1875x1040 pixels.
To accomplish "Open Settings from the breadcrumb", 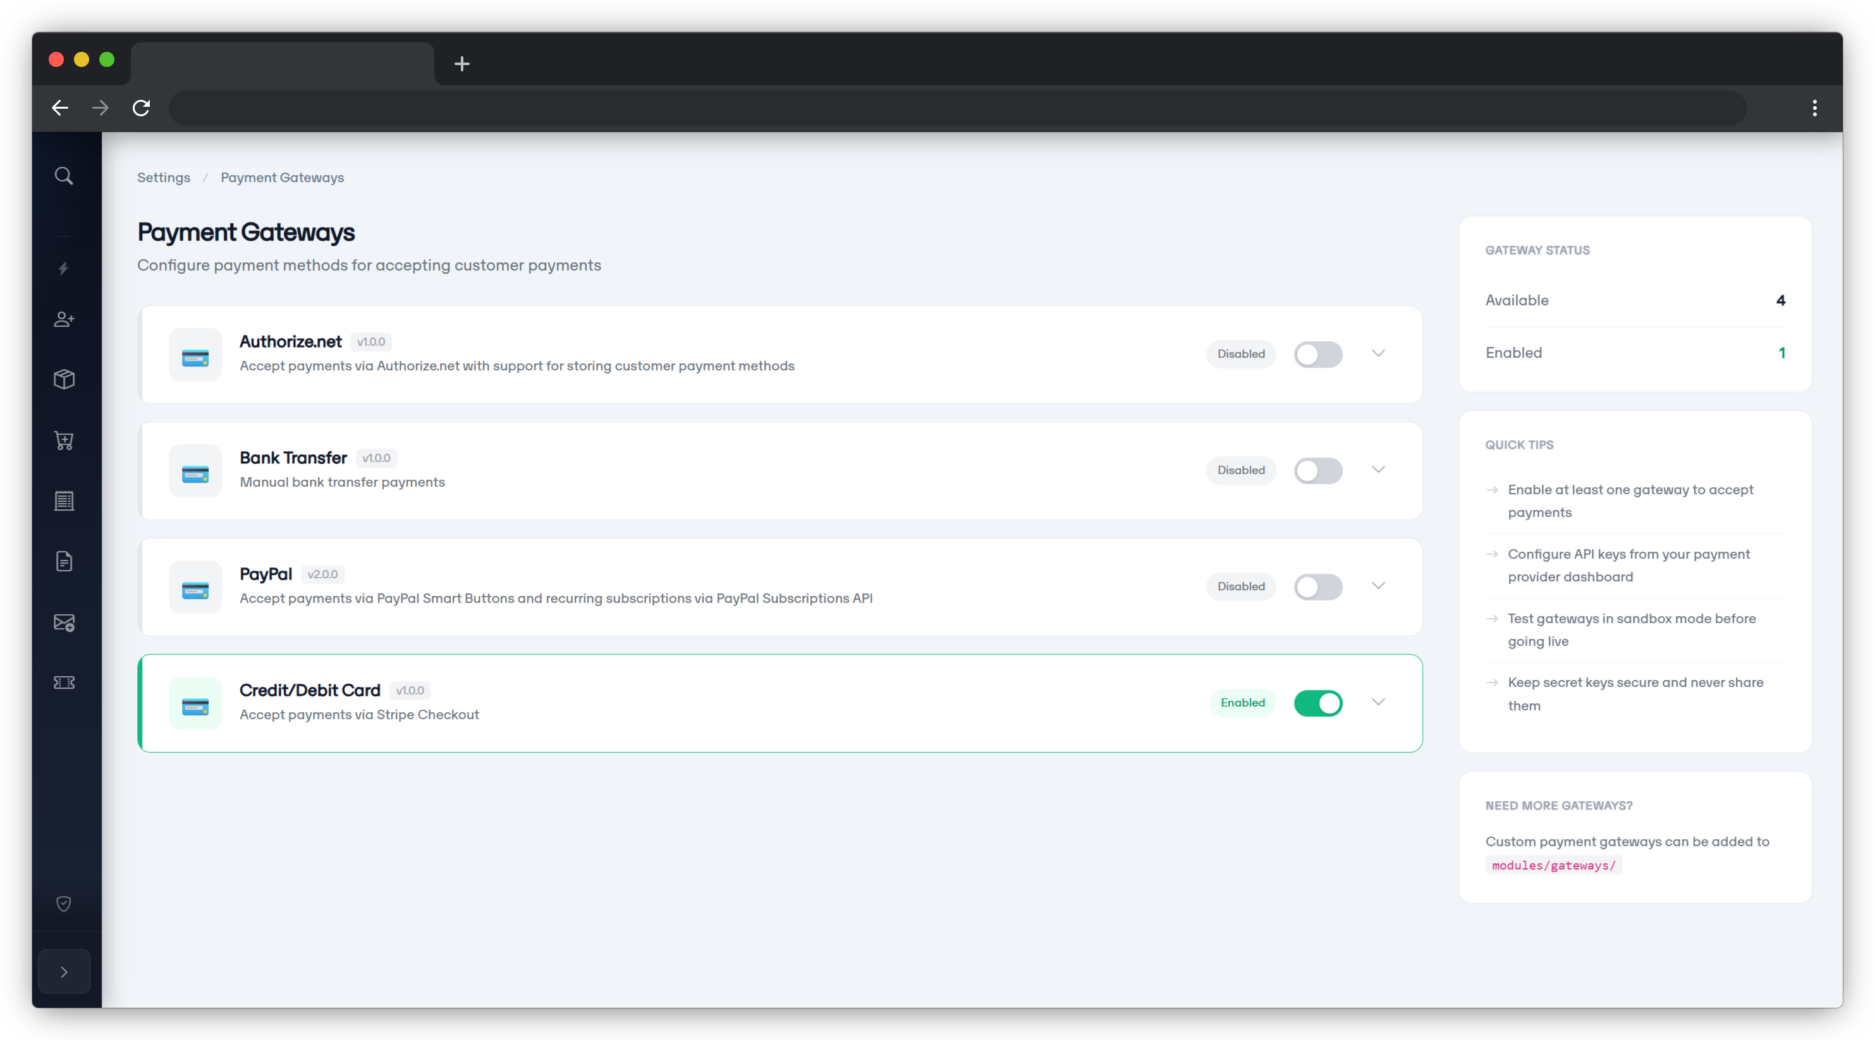I will pyautogui.click(x=163, y=177).
